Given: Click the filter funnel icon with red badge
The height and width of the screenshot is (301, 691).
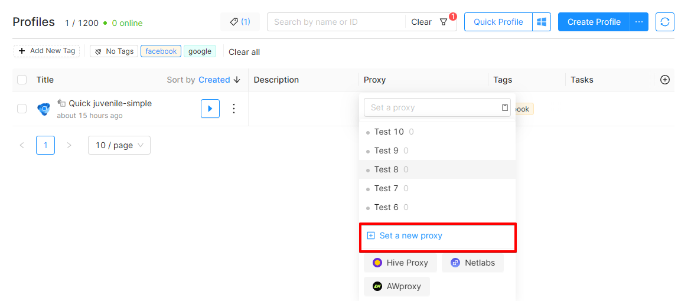Looking at the screenshot, I should (444, 22).
